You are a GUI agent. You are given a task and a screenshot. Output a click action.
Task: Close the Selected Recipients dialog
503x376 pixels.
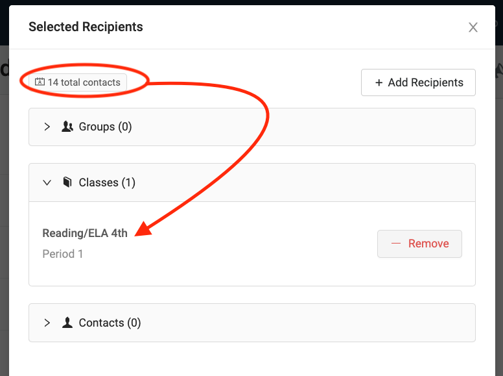tap(473, 27)
